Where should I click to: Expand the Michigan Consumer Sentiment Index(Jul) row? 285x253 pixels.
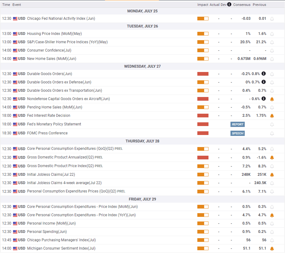click(61, 248)
